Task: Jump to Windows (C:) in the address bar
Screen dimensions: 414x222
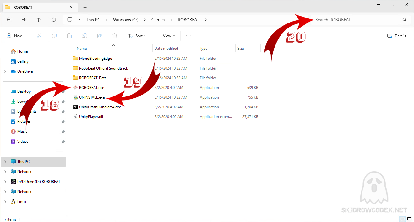Action: [x=126, y=20]
